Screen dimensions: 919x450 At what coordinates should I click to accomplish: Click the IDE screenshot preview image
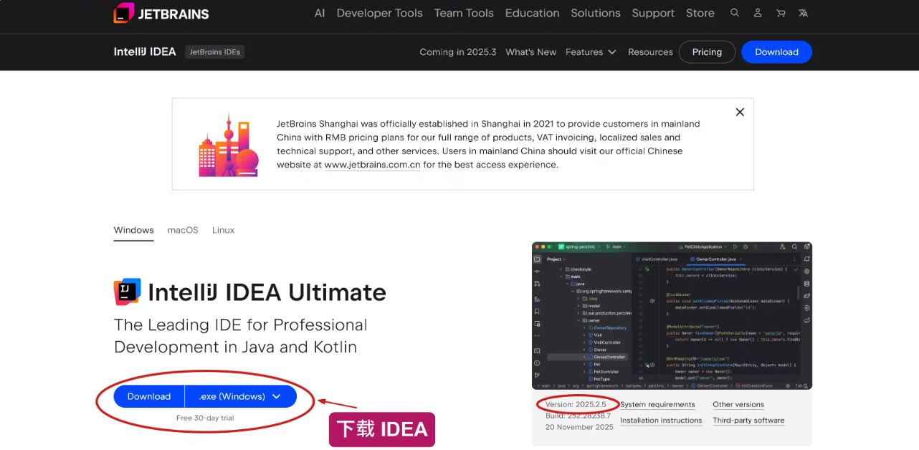(672, 315)
